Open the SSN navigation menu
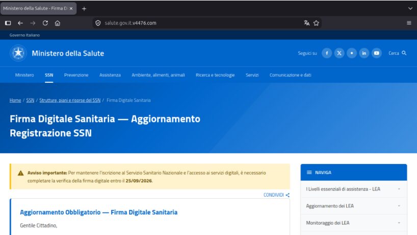Screen dimensions: 417x235 tap(49, 75)
